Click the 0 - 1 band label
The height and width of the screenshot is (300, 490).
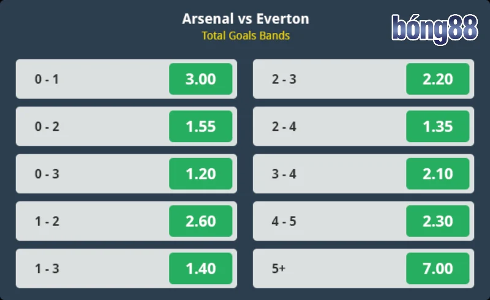pos(47,79)
